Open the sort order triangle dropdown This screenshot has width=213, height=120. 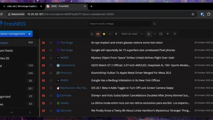tap(168, 34)
